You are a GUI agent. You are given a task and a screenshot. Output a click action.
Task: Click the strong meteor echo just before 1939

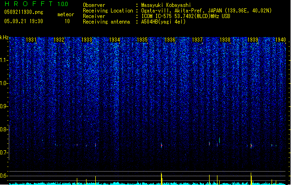point(251,146)
